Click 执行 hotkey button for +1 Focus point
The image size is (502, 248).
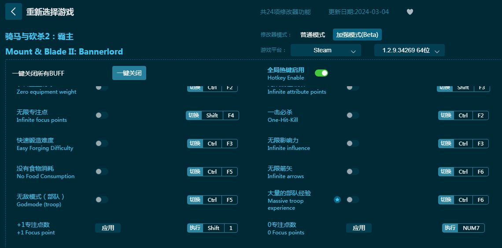pyautogui.click(x=195, y=228)
